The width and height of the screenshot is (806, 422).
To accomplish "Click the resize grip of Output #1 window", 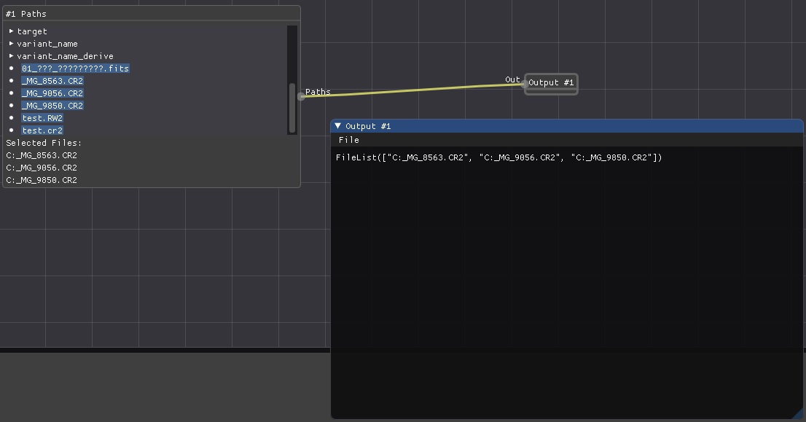I will [x=798, y=413].
